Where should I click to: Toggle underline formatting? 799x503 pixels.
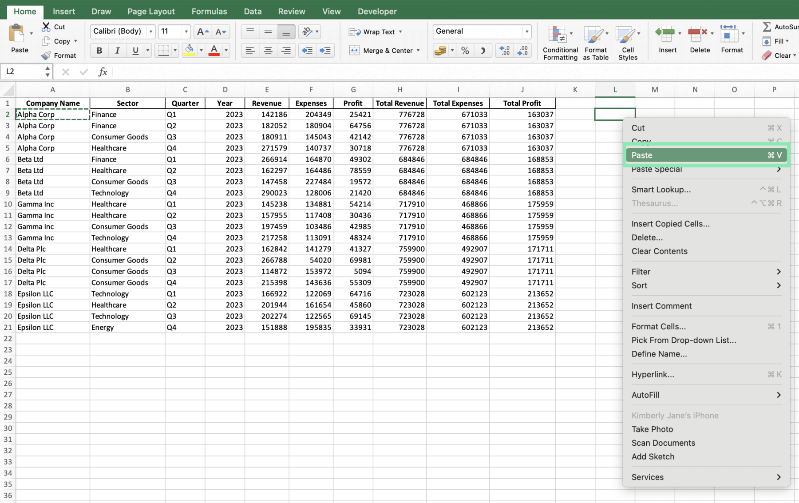pyautogui.click(x=134, y=50)
